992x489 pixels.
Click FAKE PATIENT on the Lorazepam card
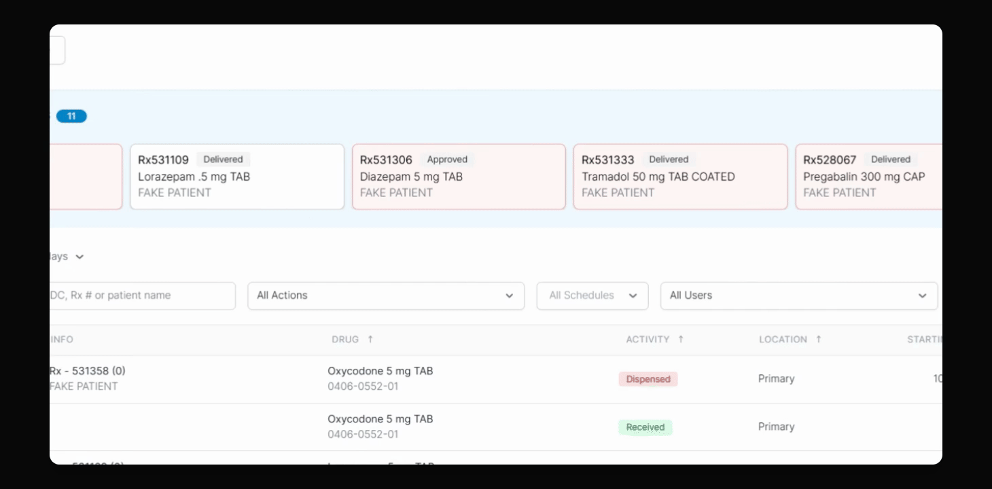click(x=175, y=193)
